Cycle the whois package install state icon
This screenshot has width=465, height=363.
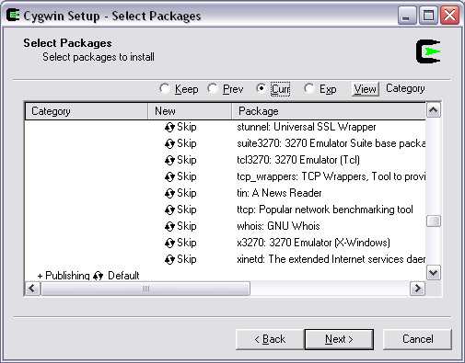click(169, 226)
